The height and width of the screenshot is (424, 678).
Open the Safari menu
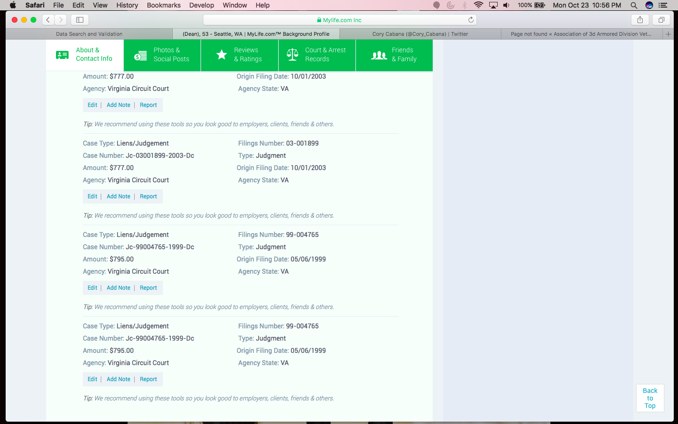coord(35,5)
